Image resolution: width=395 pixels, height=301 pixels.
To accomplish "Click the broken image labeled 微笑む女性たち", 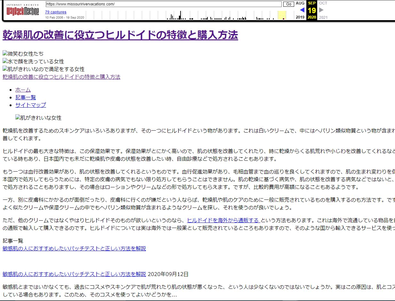I will pyautogui.click(x=23, y=54).
